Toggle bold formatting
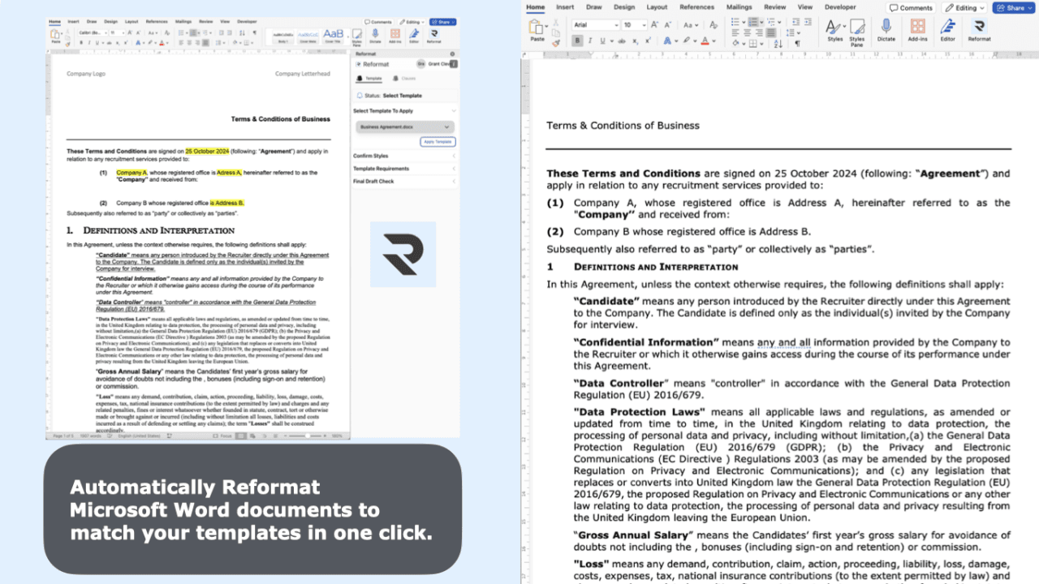 point(577,41)
